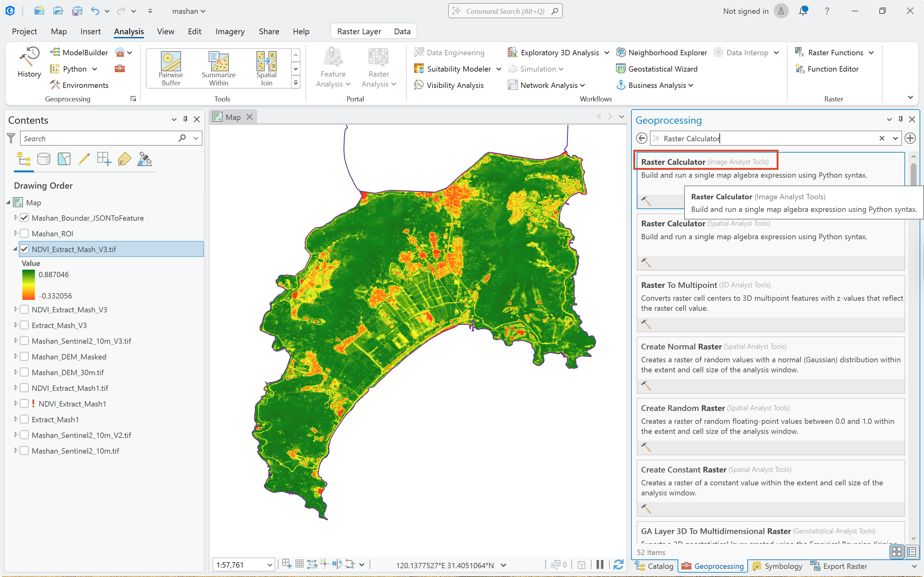Screen dimensions: 924x577
Task: Turn on the Extract_Mash_V3 layer
Action: pos(25,325)
